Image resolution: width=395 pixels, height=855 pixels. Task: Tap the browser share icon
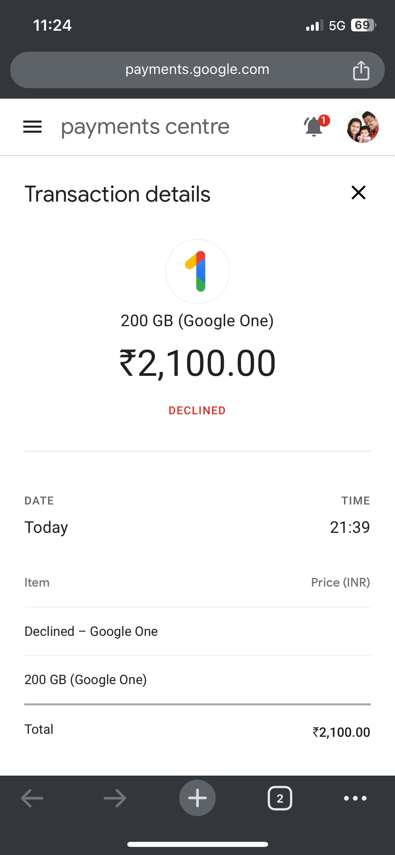[x=361, y=70]
